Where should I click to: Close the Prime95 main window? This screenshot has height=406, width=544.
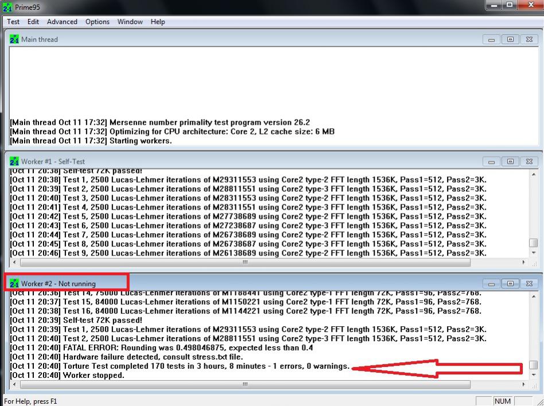click(531, 5)
